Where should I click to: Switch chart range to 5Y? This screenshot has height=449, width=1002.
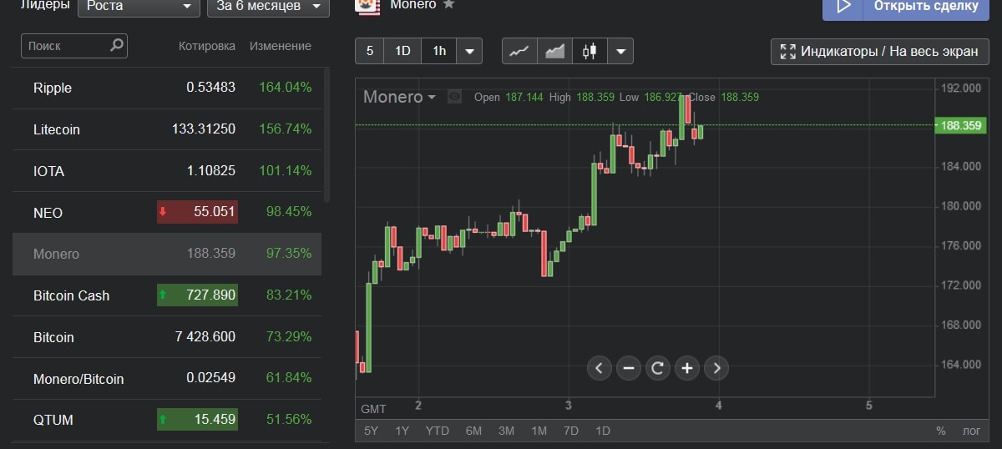[372, 431]
